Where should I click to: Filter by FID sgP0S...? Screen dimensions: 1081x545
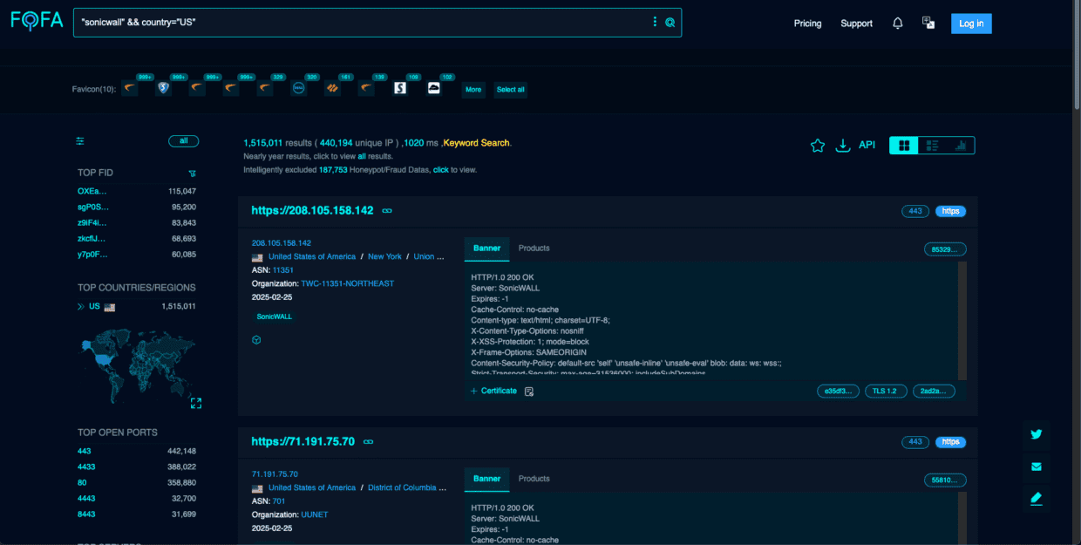click(x=92, y=207)
